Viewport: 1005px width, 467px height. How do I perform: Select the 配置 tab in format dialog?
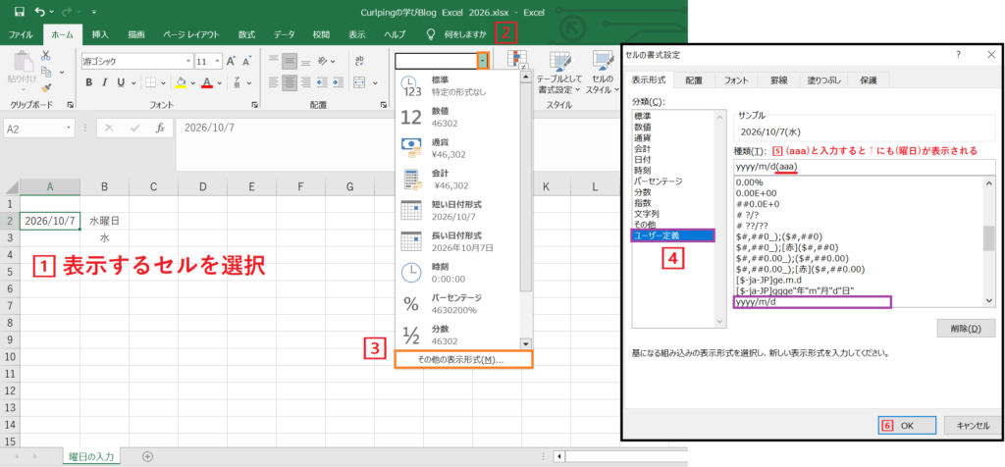pos(694,80)
